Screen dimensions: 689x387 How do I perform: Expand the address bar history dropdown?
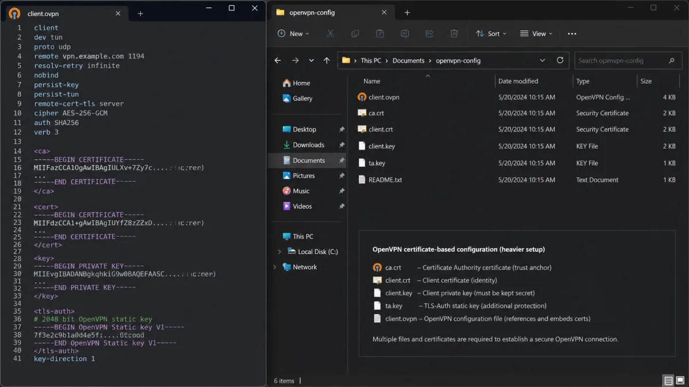[543, 60]
